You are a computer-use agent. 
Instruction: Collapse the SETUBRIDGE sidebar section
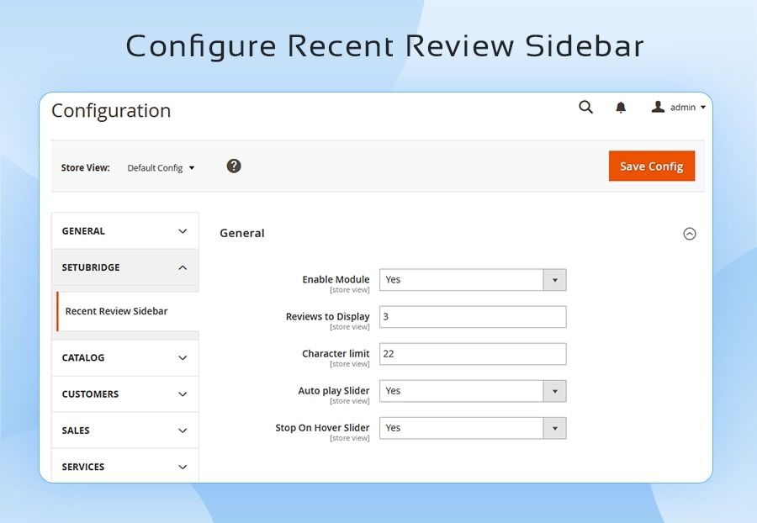tap(124, 267)
